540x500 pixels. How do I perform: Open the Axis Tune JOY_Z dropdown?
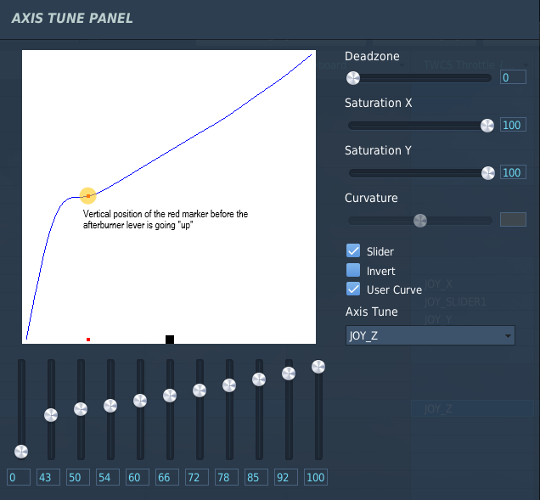pos(430,335)
